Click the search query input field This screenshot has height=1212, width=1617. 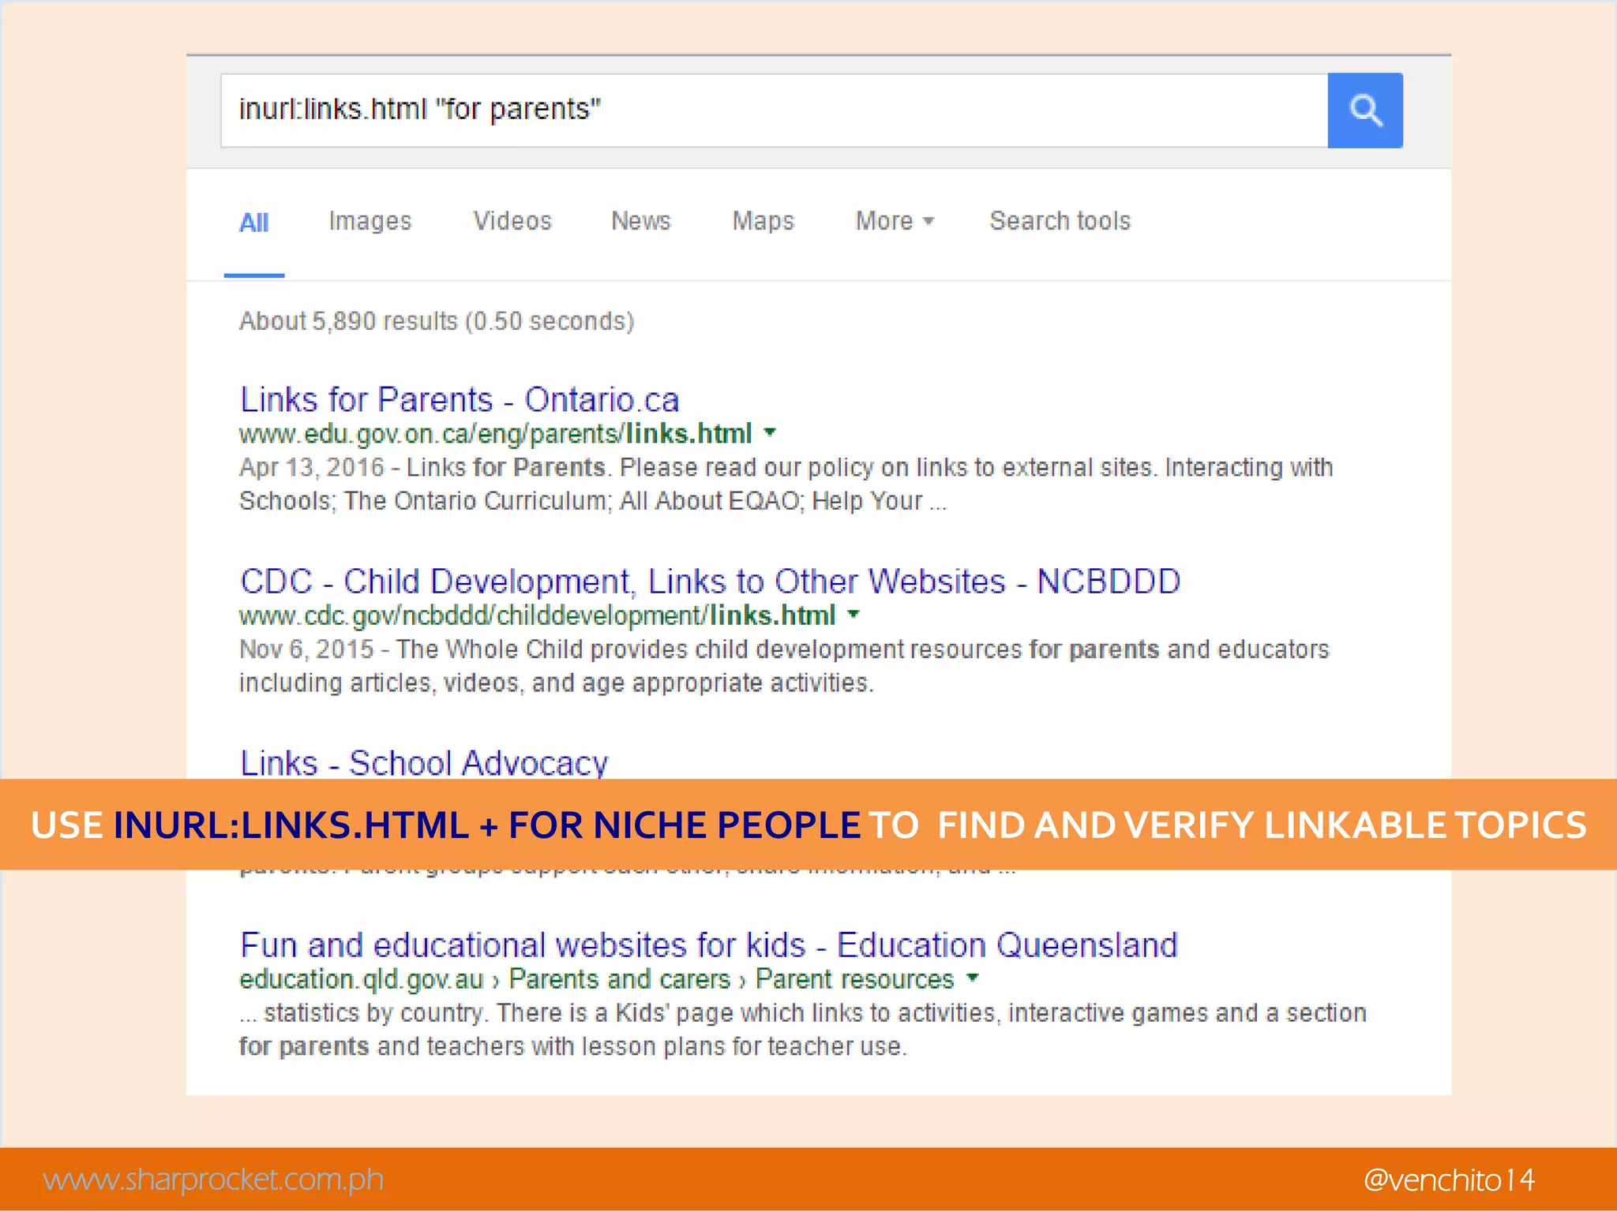(774, 110)
